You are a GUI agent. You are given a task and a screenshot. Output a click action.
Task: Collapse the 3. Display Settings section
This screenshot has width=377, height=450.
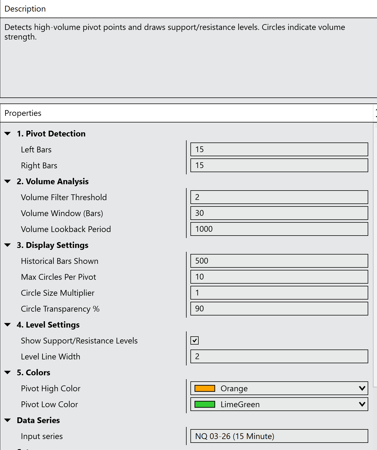click(x=8, y=245)
